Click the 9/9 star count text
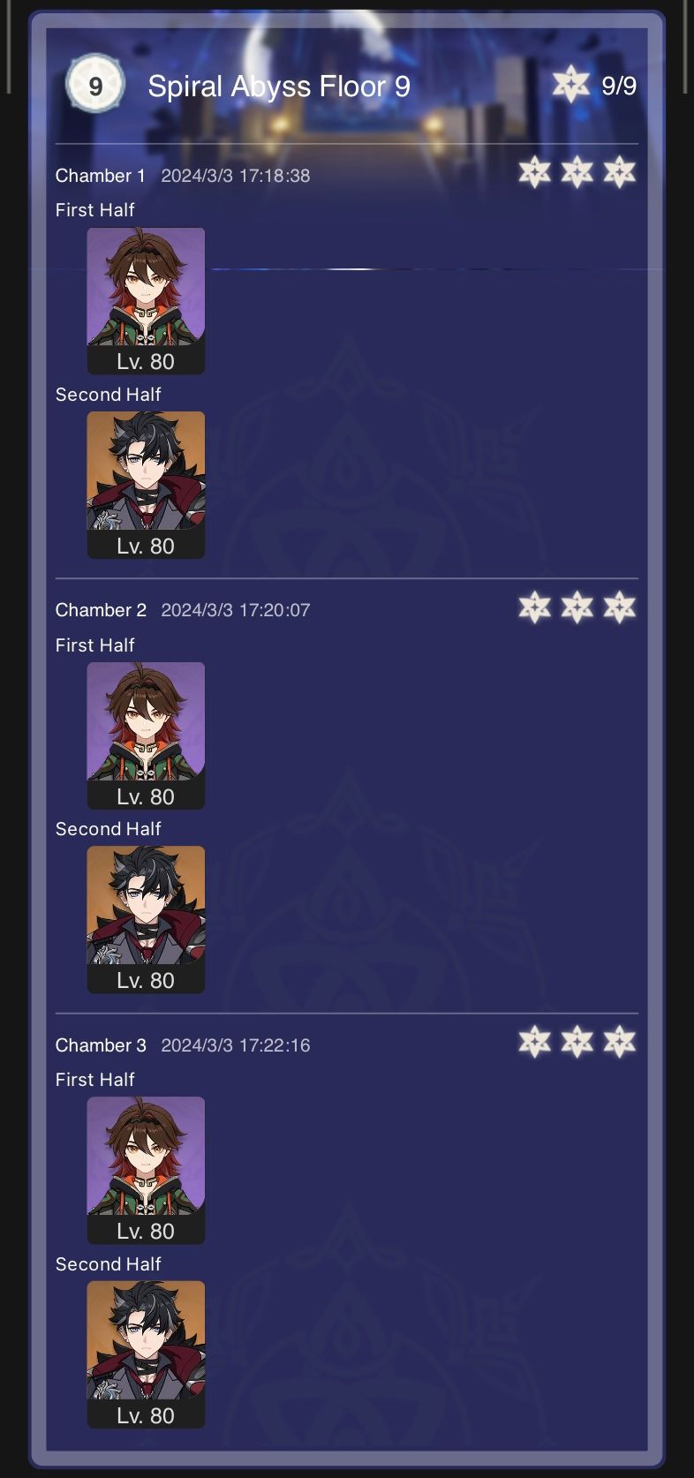Image resolution: width=694 pixels, height=1478 pixels. click(x=619, y=86)
